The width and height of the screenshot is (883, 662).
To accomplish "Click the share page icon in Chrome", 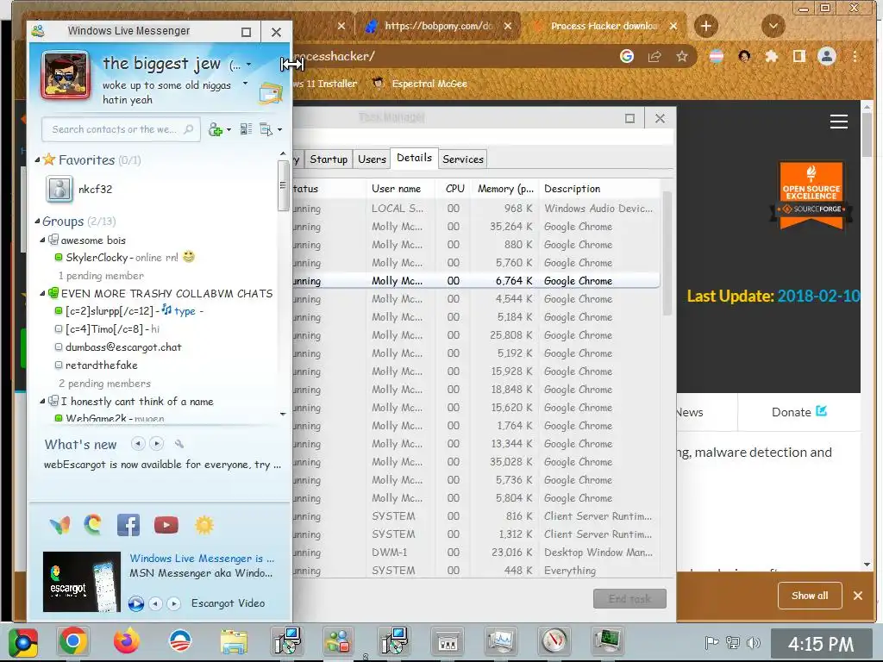I will [654, 56].
